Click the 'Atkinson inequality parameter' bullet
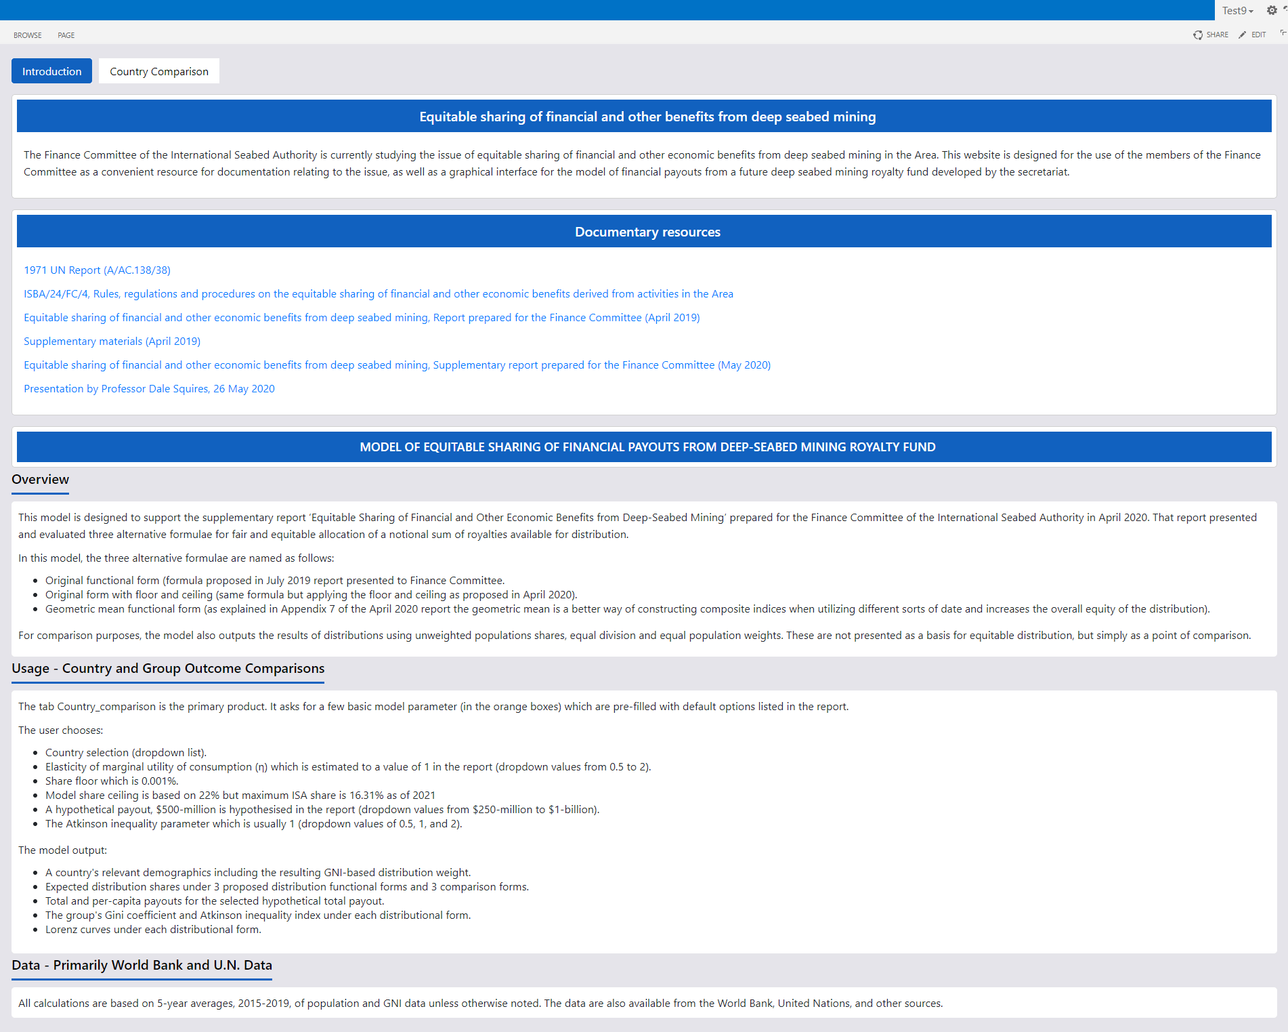The image size is (1288, 1032). [x=254, y=823]
